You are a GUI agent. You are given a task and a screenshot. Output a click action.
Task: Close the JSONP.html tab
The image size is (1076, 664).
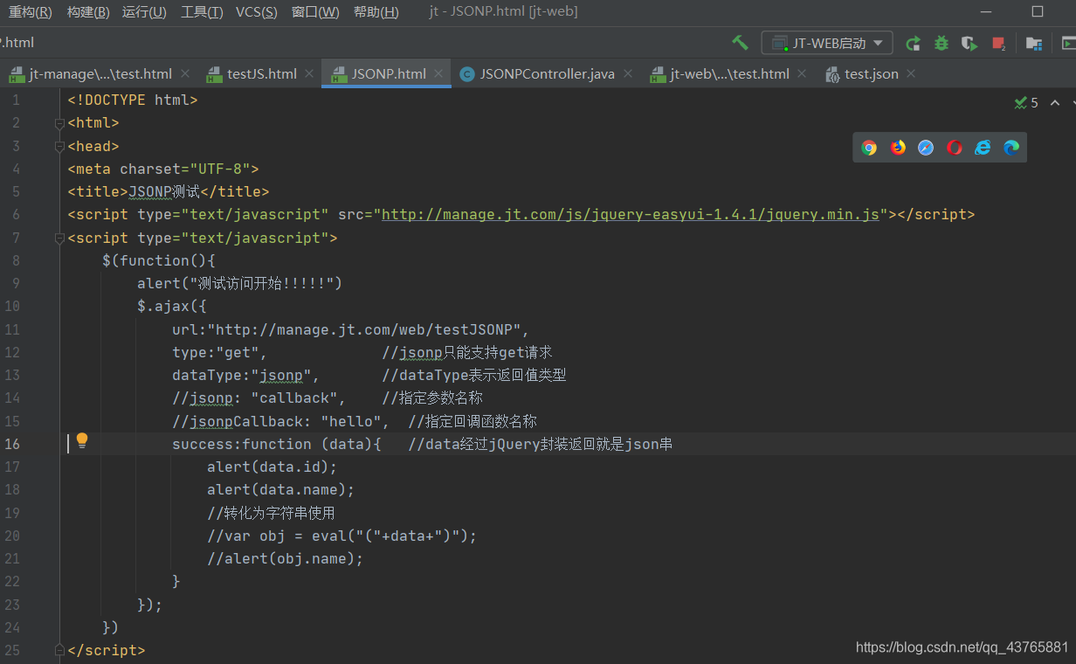438,74
